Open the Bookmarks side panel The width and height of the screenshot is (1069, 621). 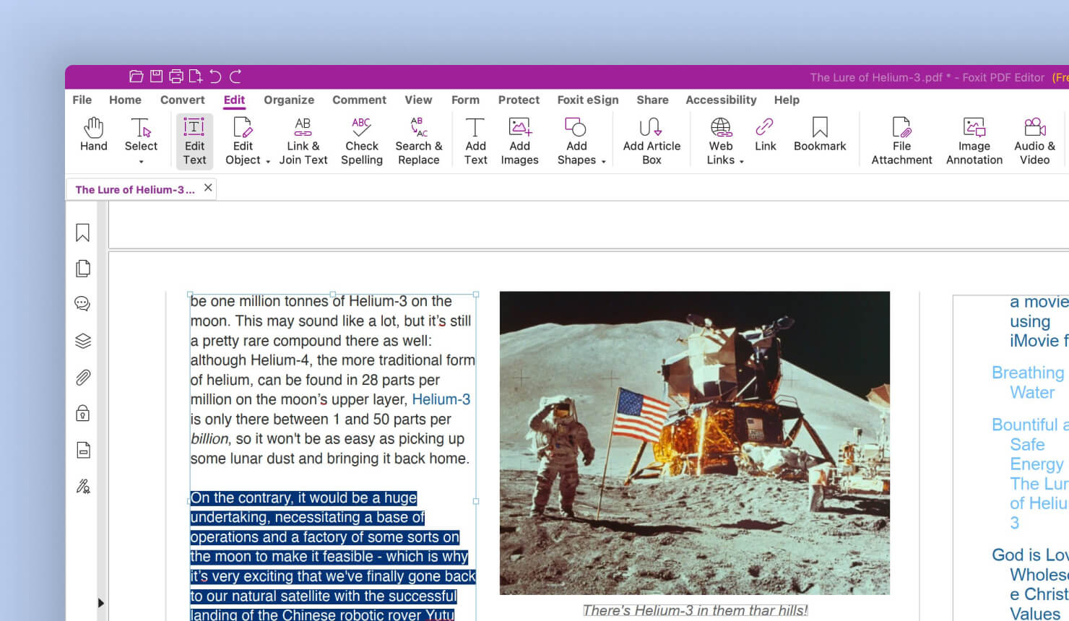click(x=83, y=233)
